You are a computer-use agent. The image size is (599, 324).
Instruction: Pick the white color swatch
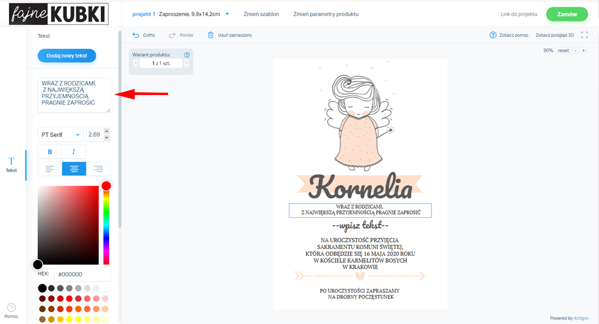[x=105, y=288]
